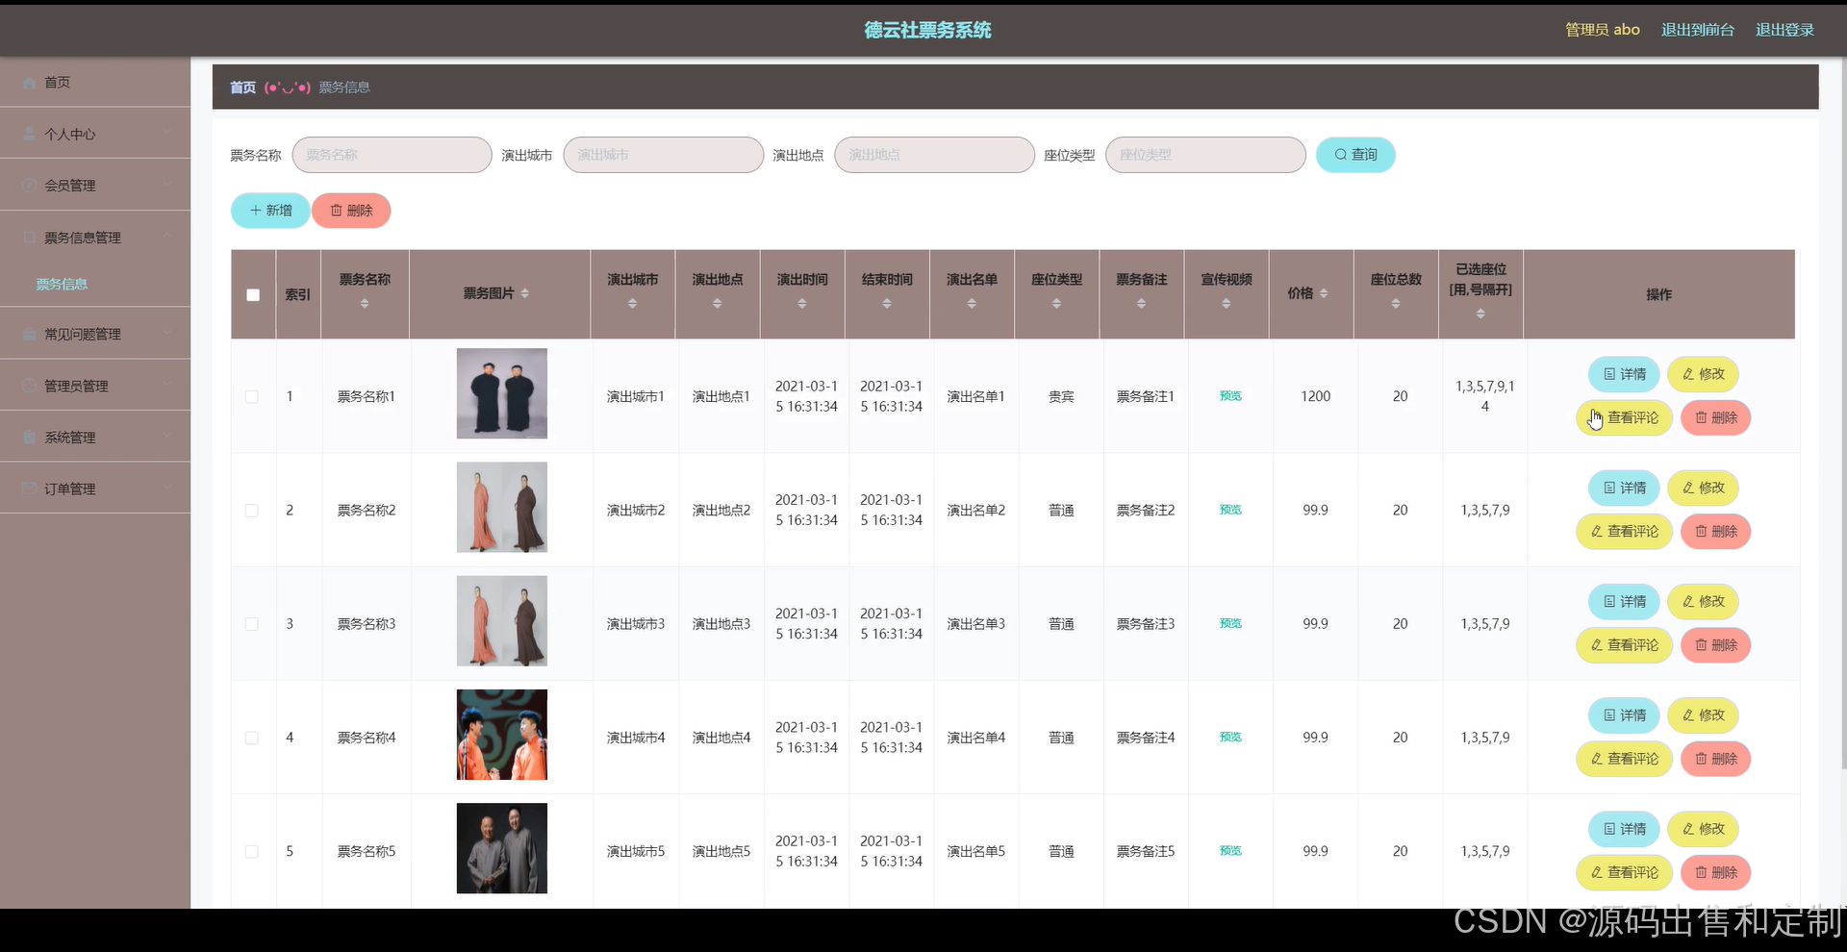
Task: Click the icon beside 票务信息管理 in sidebar
Action: coord(29,238)
